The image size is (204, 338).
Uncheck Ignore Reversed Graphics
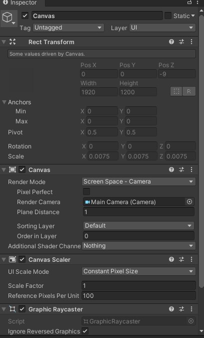(85, 331)
